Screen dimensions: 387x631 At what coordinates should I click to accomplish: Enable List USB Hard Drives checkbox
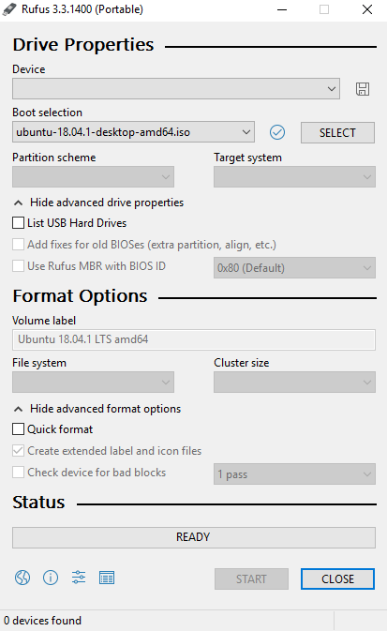(x=18, y=223)
